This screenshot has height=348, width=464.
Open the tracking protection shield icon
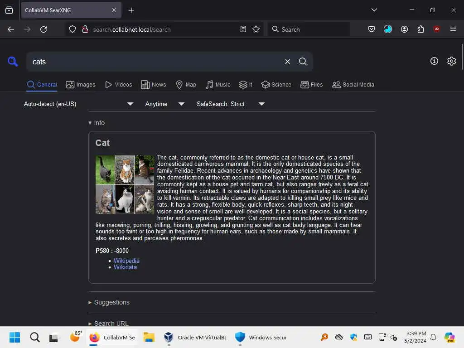(x=72, y=29)
